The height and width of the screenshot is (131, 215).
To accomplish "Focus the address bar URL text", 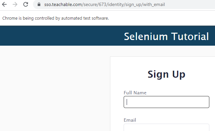I will (104, 5).
